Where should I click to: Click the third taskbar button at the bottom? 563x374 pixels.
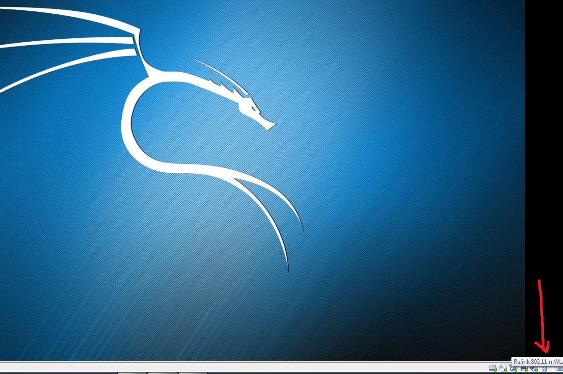[x=192, y=373]
